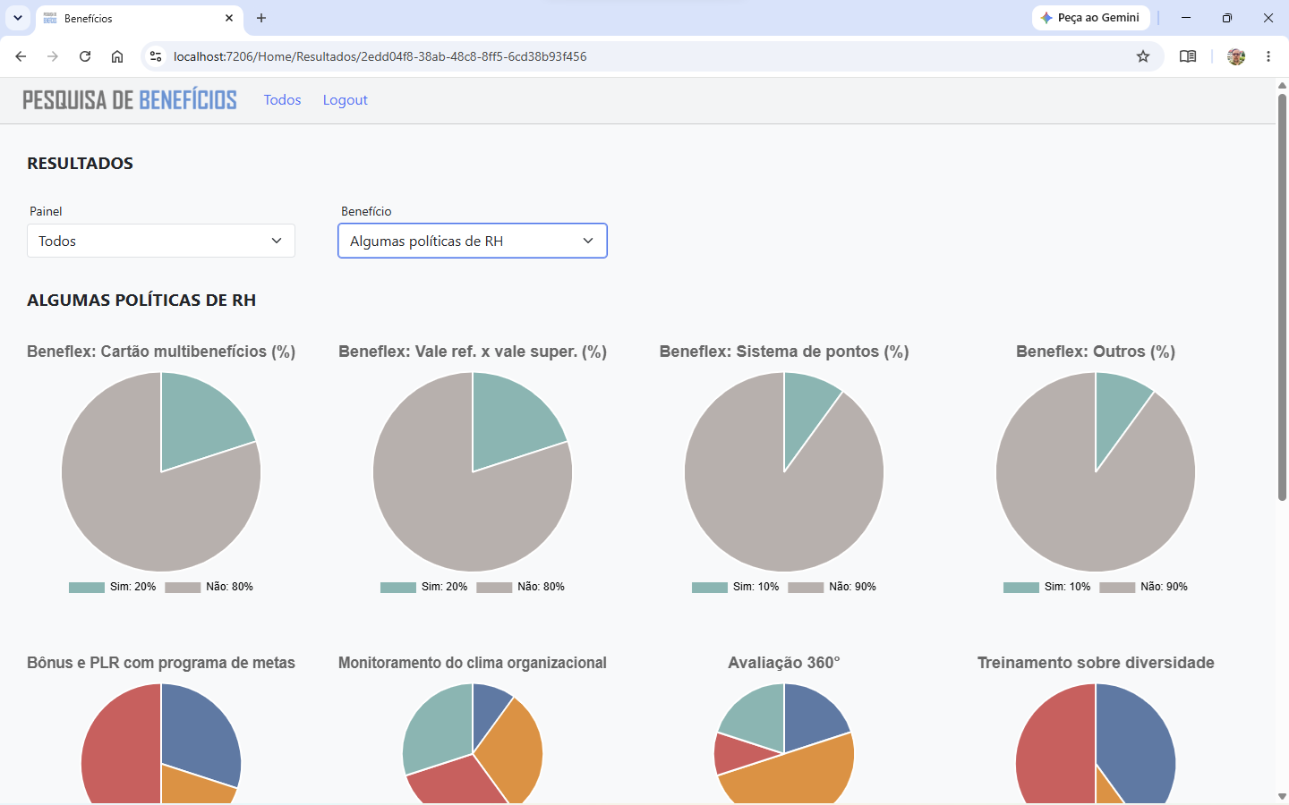The width and height of the screenshot is (1289, 805).
Task: Open a new browser tab
Action: point(261,18)
